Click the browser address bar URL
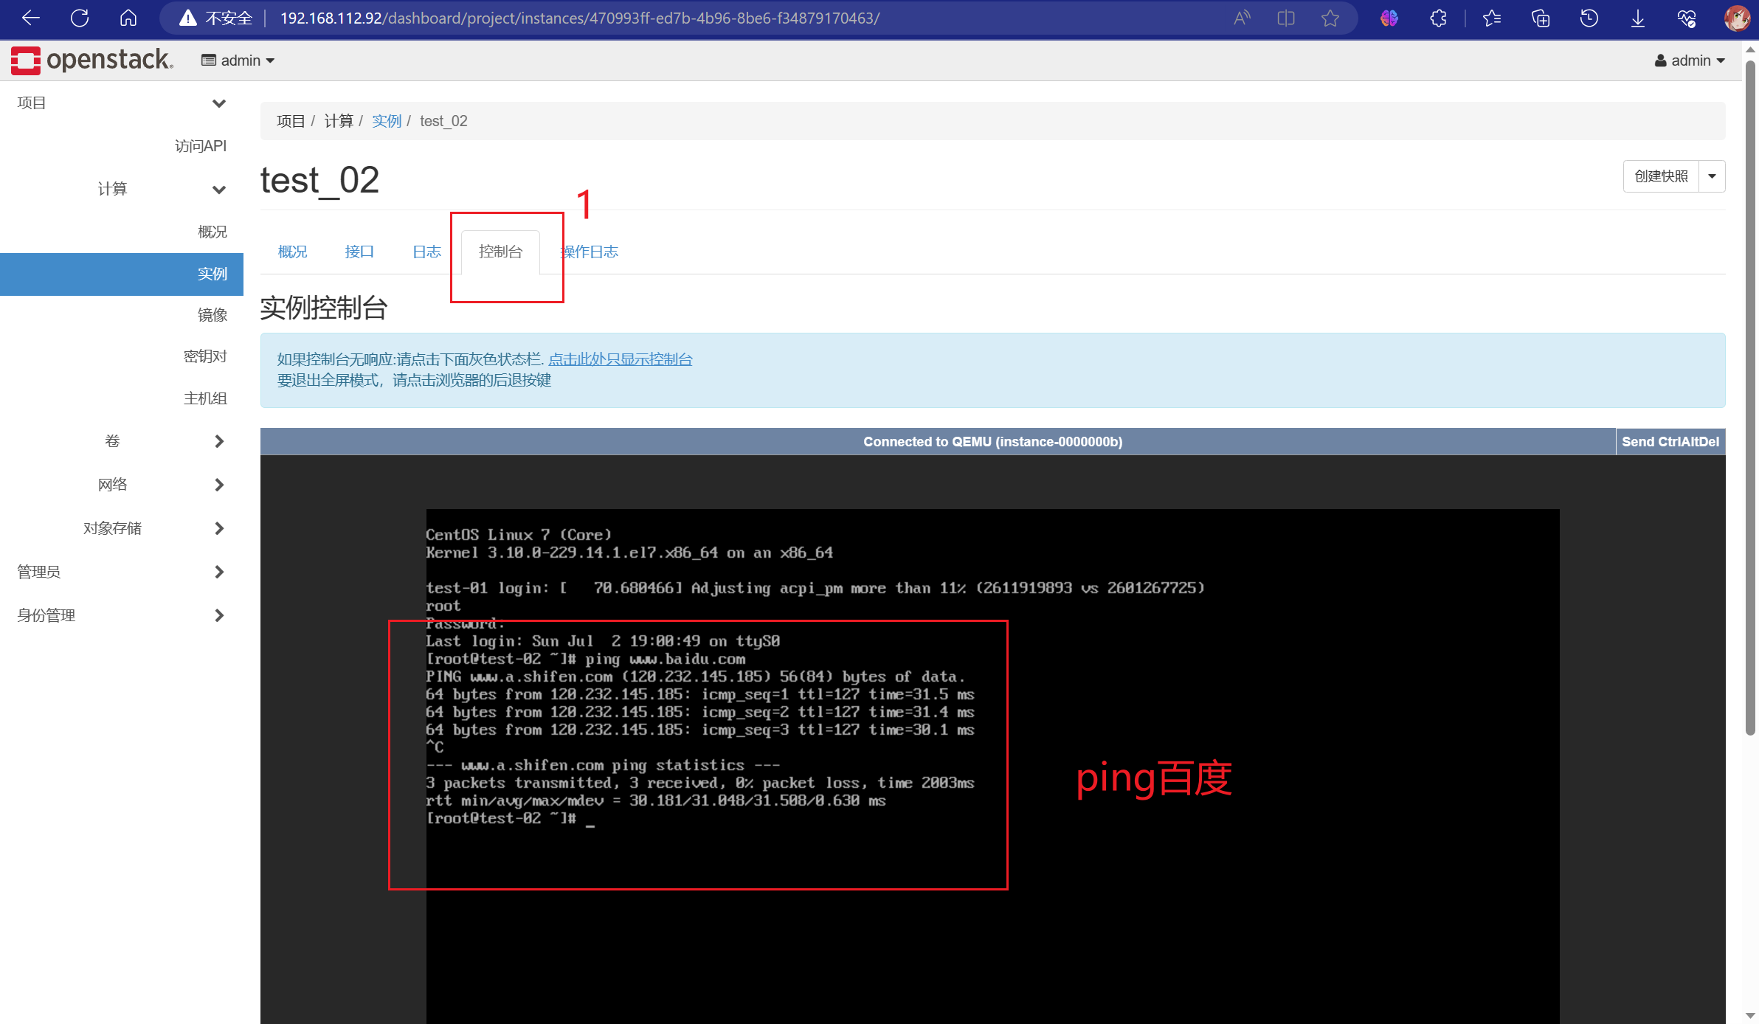The height and width of the screenshot is (1024, 1759). pyautogui.click(x=579, y=18)
